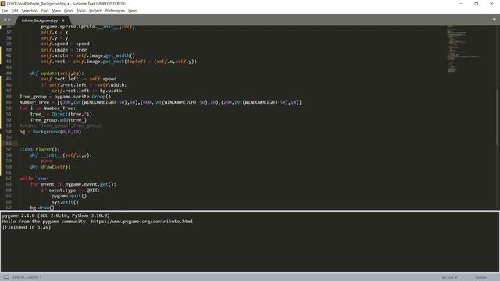
Task: Open the Tools menu
Action: 81,11
